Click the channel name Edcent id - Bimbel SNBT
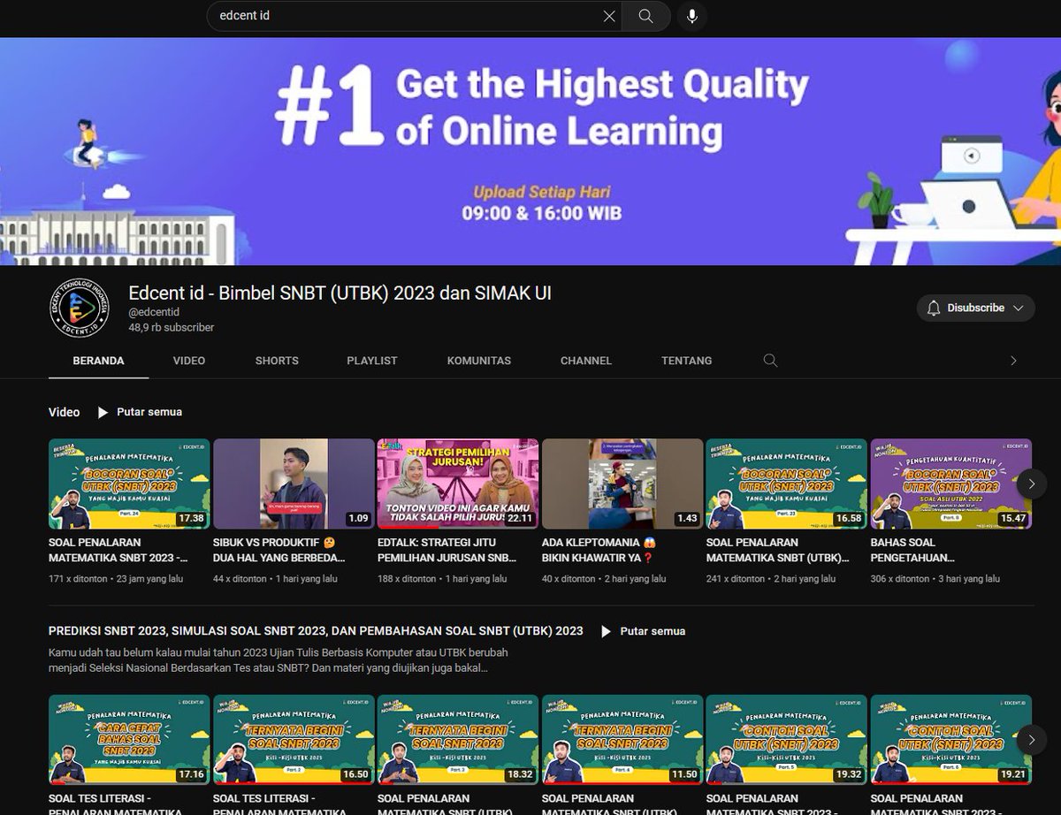The height and width of the screenshot is (815, 1061). pyautogui.click(x=340, y=293)
